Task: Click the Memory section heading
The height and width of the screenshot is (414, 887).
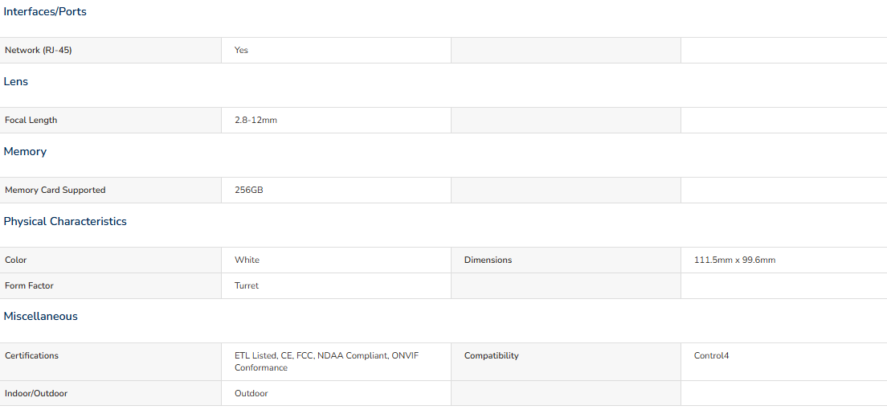Action: click(x=25, y=151)
